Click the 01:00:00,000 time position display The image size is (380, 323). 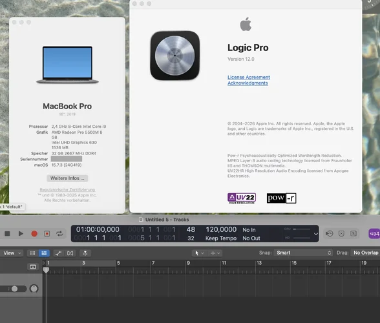click(x=98, y=229)
